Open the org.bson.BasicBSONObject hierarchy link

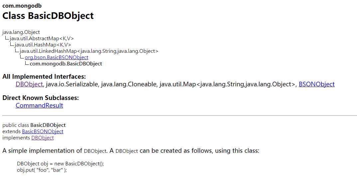coord(57,57)
